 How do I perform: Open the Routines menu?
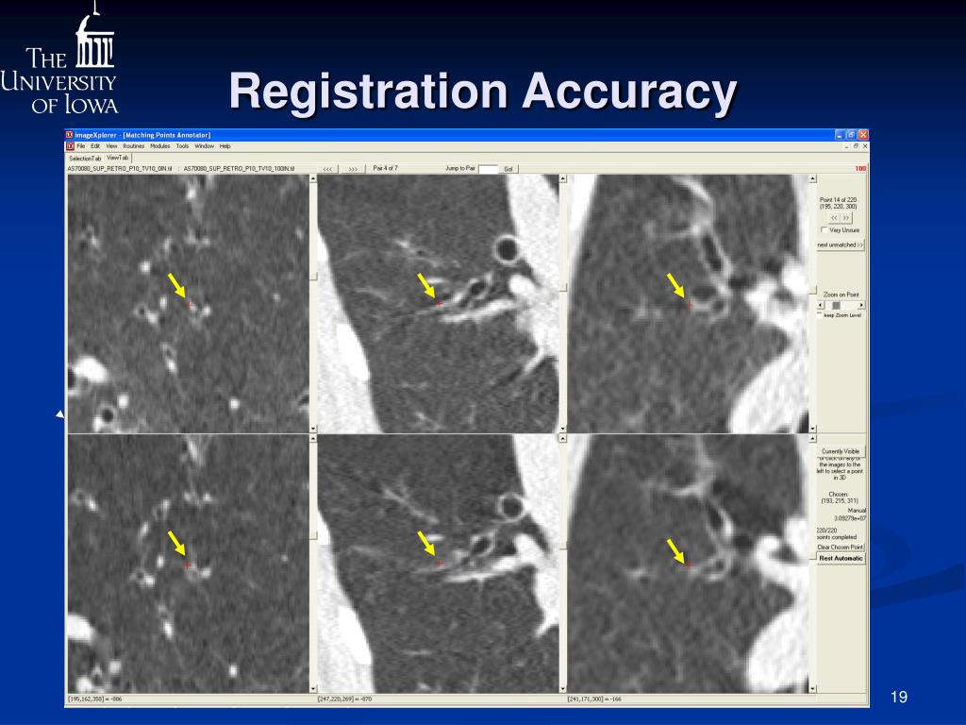[x=134, y=146]
